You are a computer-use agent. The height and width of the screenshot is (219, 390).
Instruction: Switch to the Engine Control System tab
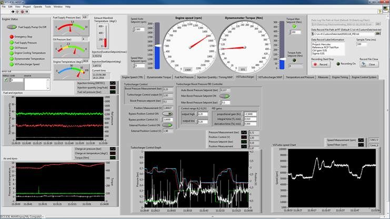click(x=364, y=77)
